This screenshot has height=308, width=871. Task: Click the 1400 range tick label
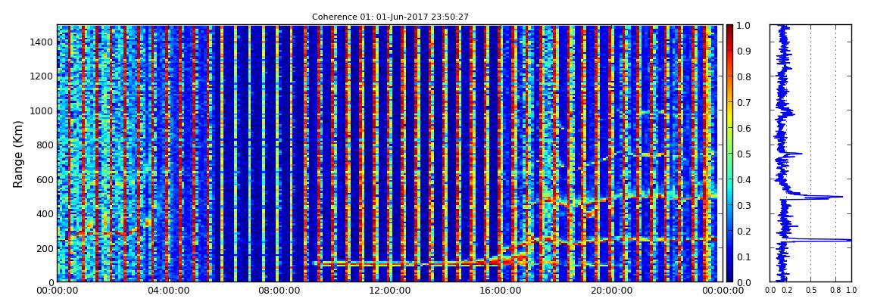[x=41, y=42]
